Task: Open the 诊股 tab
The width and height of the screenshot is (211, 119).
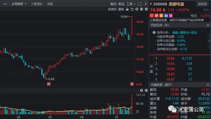Action: tap(50, 4)
